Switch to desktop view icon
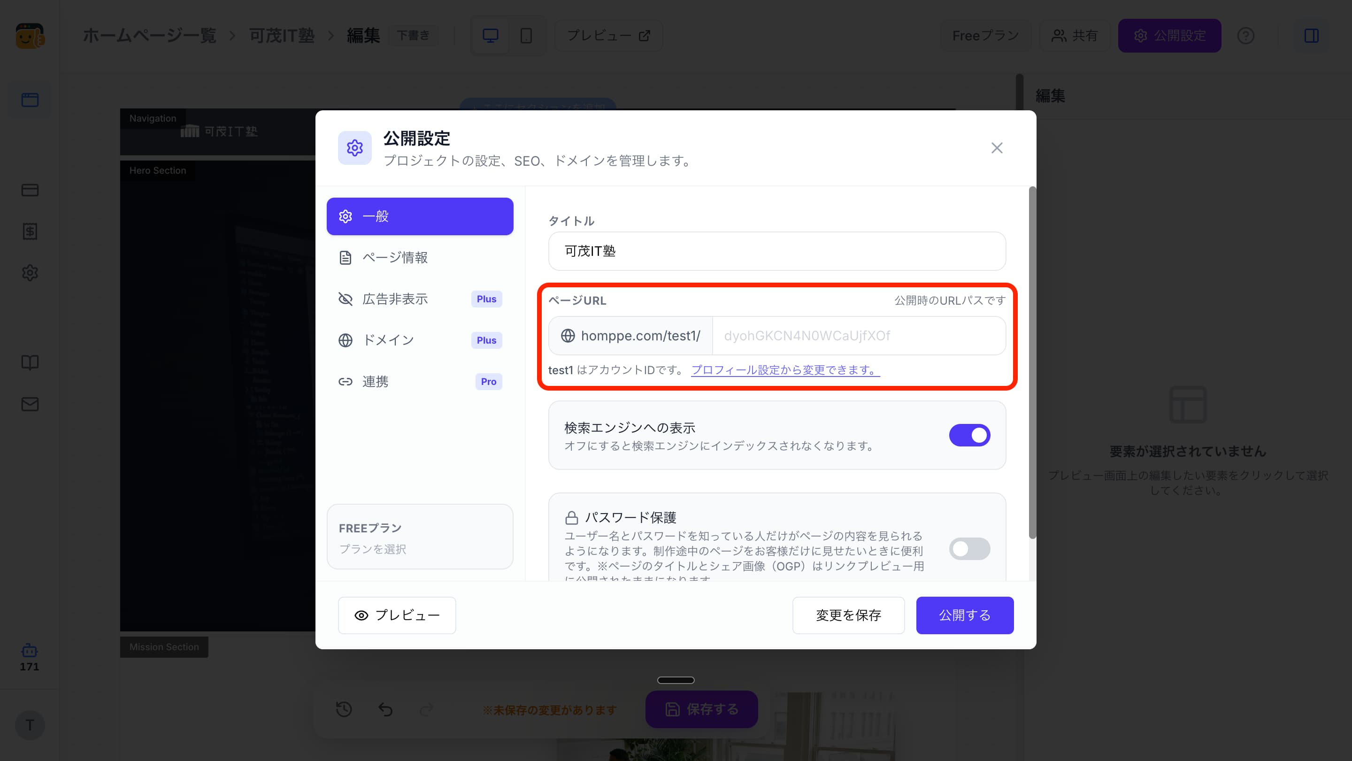Viewport: 1352px width, 761px height. click(490, 36)
